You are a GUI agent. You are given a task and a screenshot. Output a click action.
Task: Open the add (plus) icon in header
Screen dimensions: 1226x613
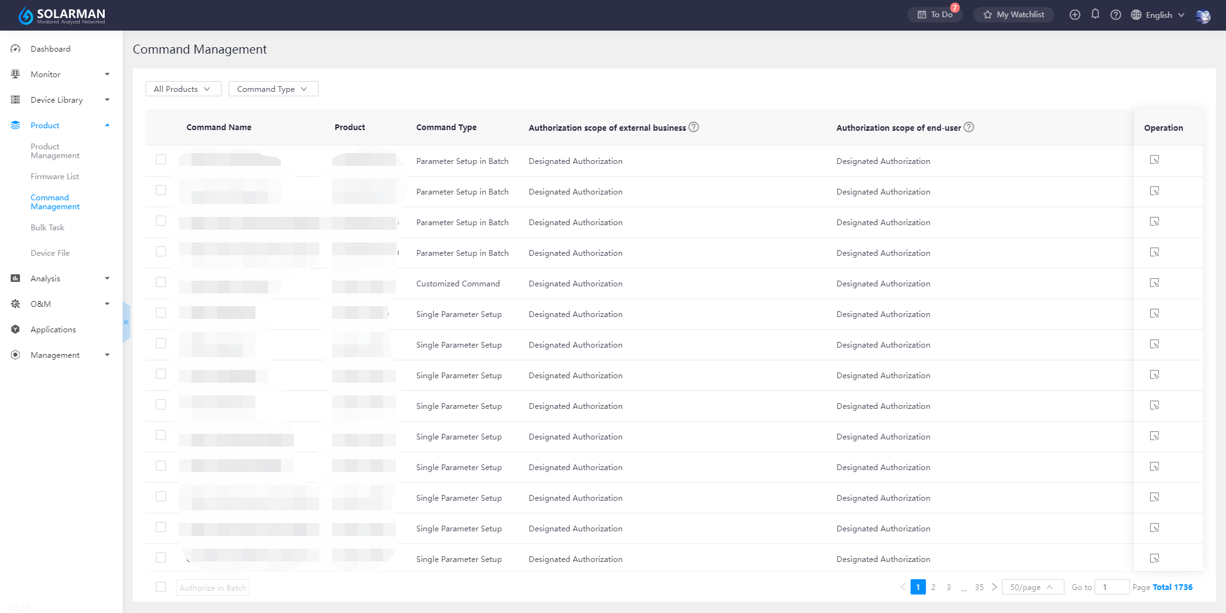[1075, 15]
